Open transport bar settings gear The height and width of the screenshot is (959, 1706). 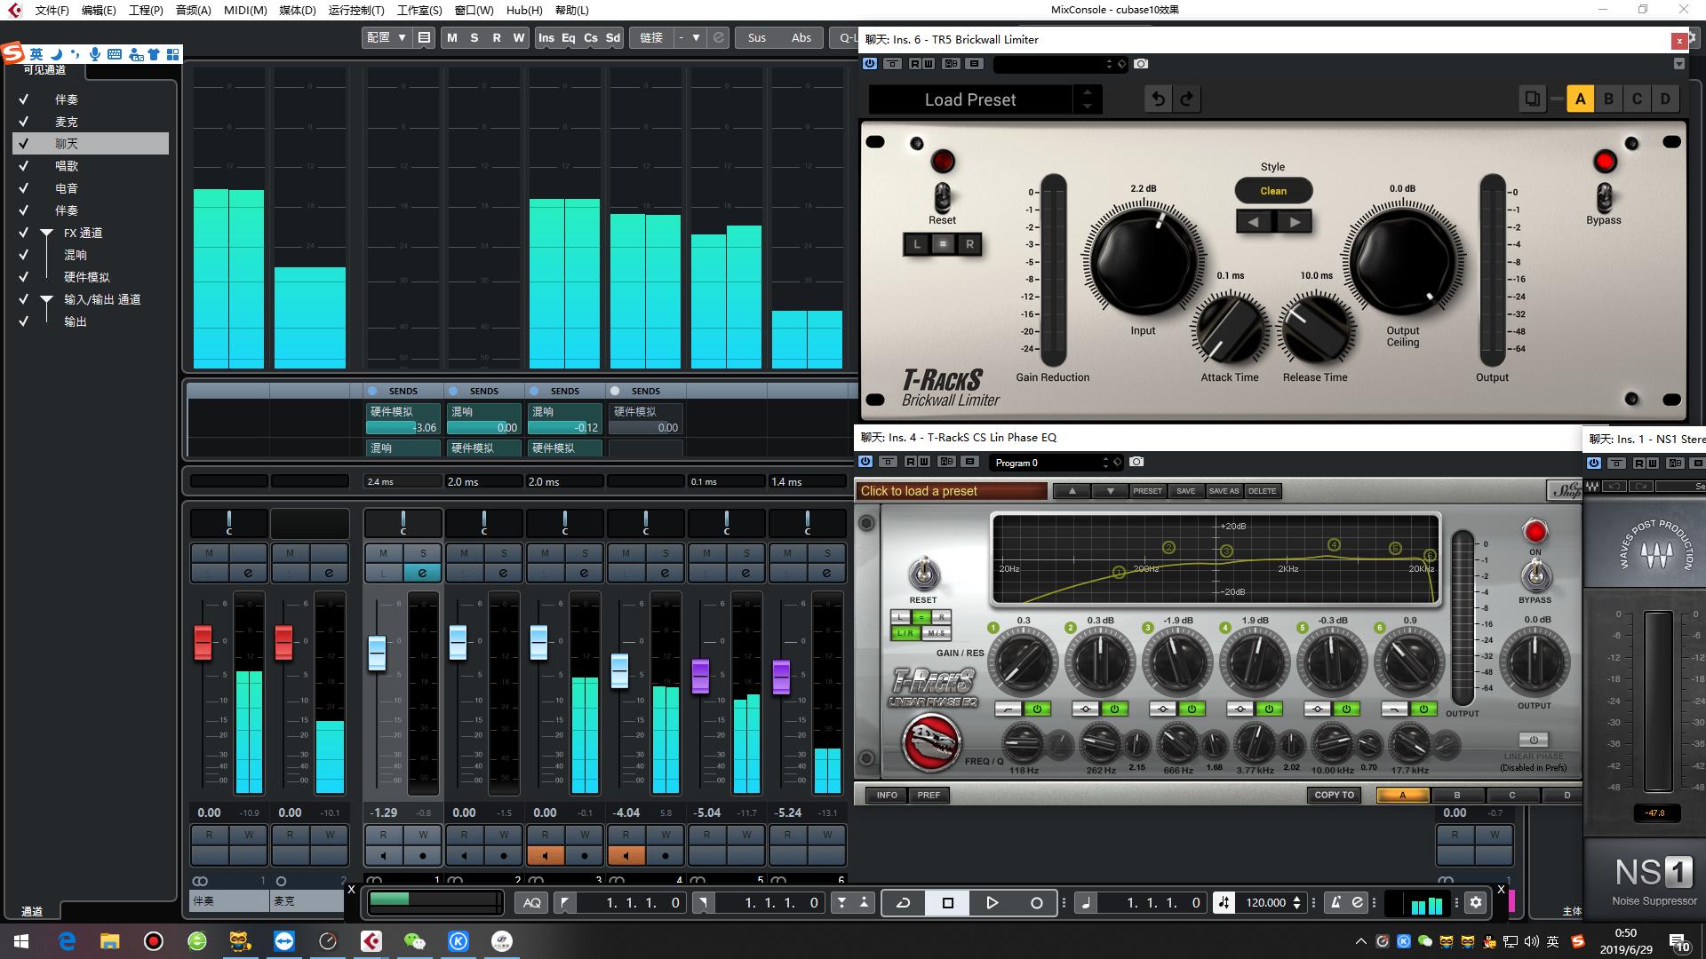(1476, 902)
